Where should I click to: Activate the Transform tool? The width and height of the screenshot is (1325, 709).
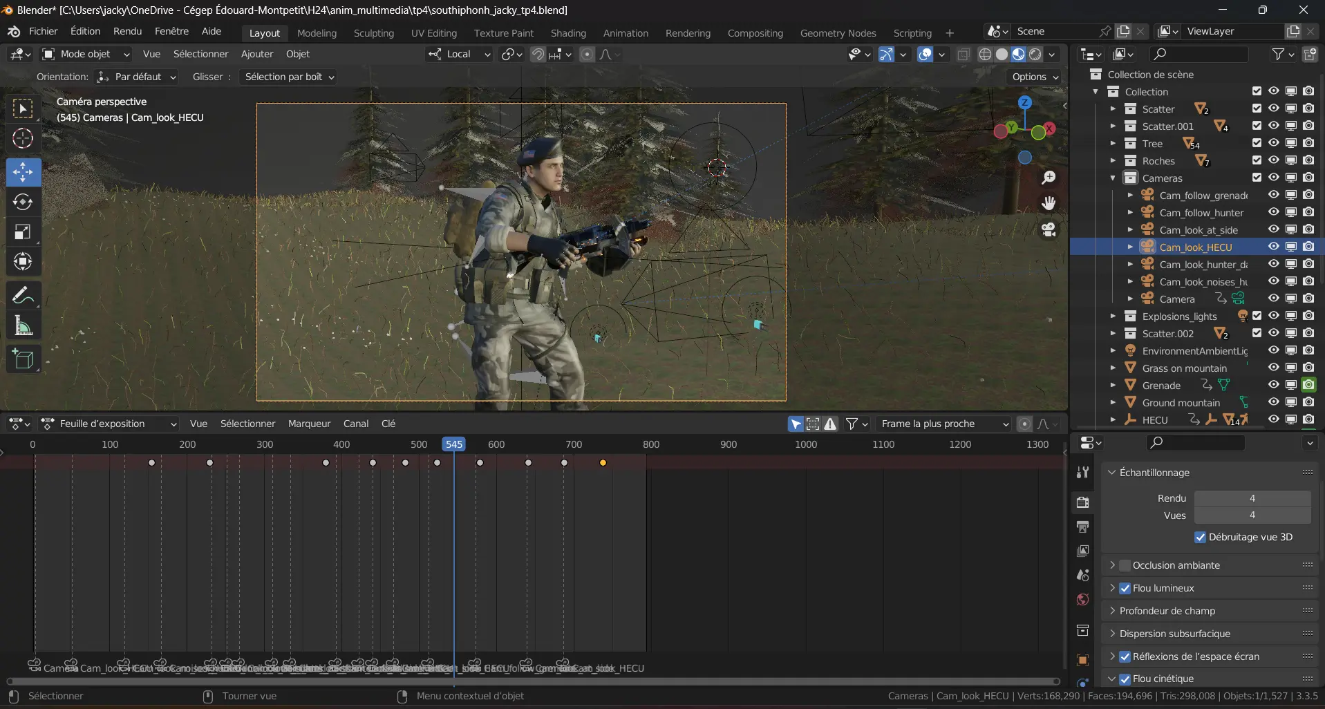pyautogui.click(x=23, y=261)
